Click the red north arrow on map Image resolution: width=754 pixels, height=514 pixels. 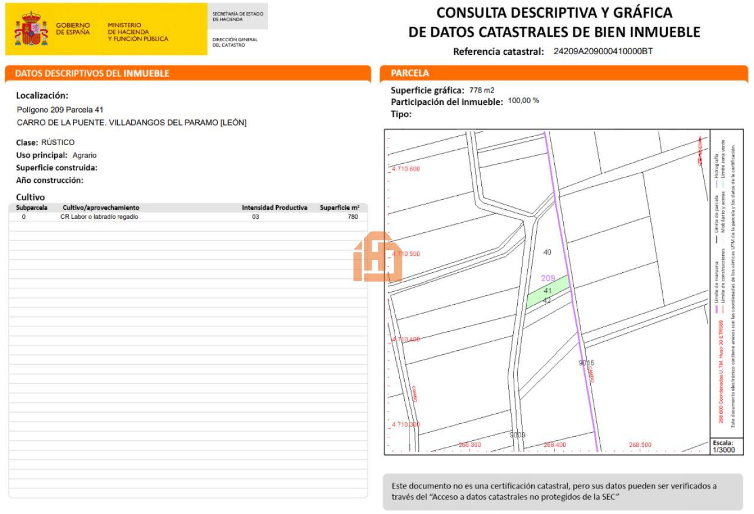pos(700,151)
